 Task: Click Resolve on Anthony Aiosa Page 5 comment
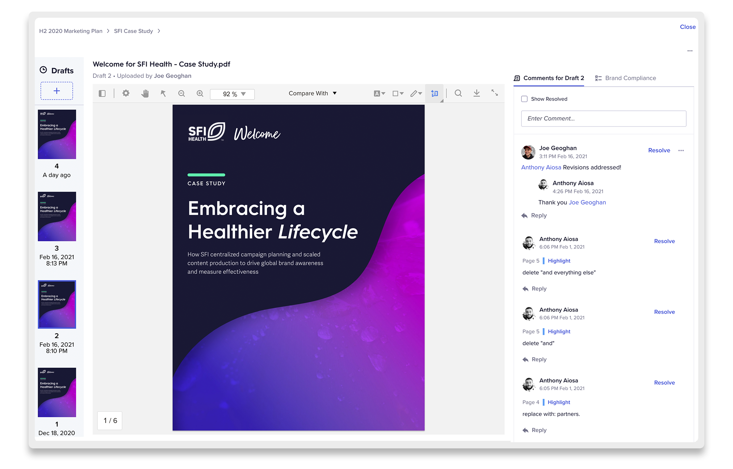pos(664,241)
